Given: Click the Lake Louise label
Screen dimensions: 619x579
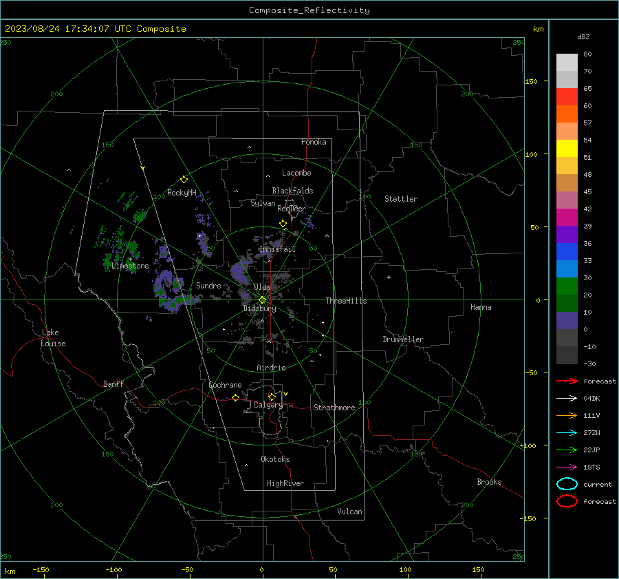Looking at the screenshot, I should tap(53, 338).
